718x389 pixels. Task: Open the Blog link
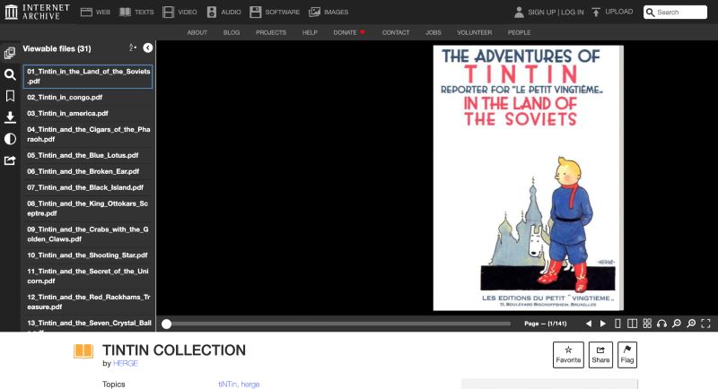click(x=232, y=32)
